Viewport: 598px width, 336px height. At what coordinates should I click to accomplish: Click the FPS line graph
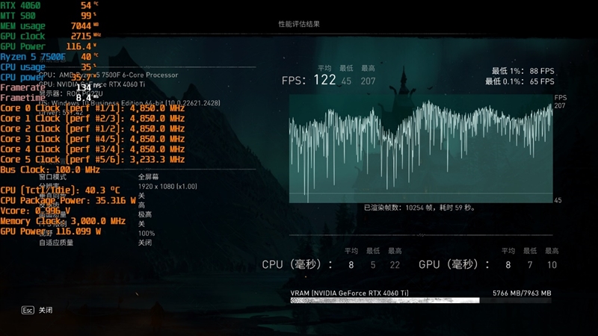click(421, 149)
